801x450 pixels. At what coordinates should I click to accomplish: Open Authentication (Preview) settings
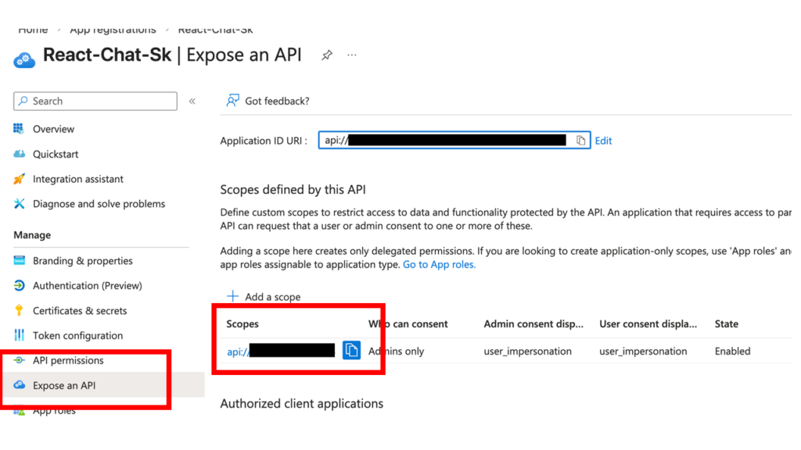click(87, 286)
